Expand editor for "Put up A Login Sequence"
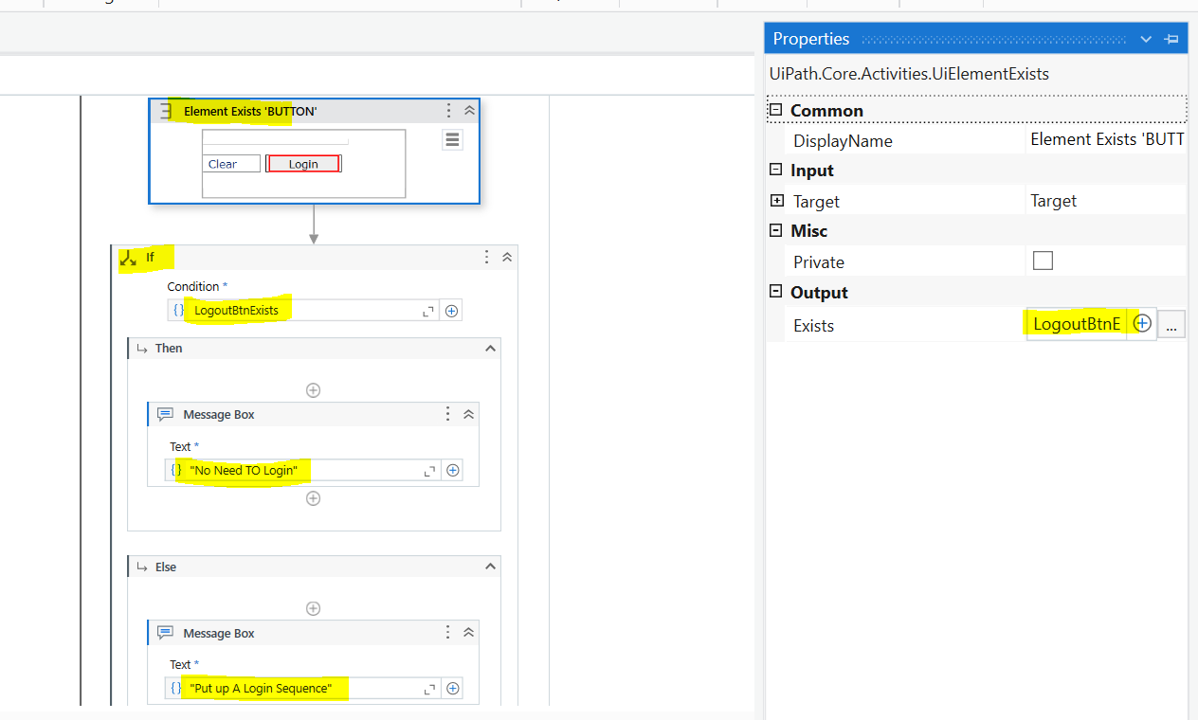This screenshot has height=720, width=1198. coord(429,689)
